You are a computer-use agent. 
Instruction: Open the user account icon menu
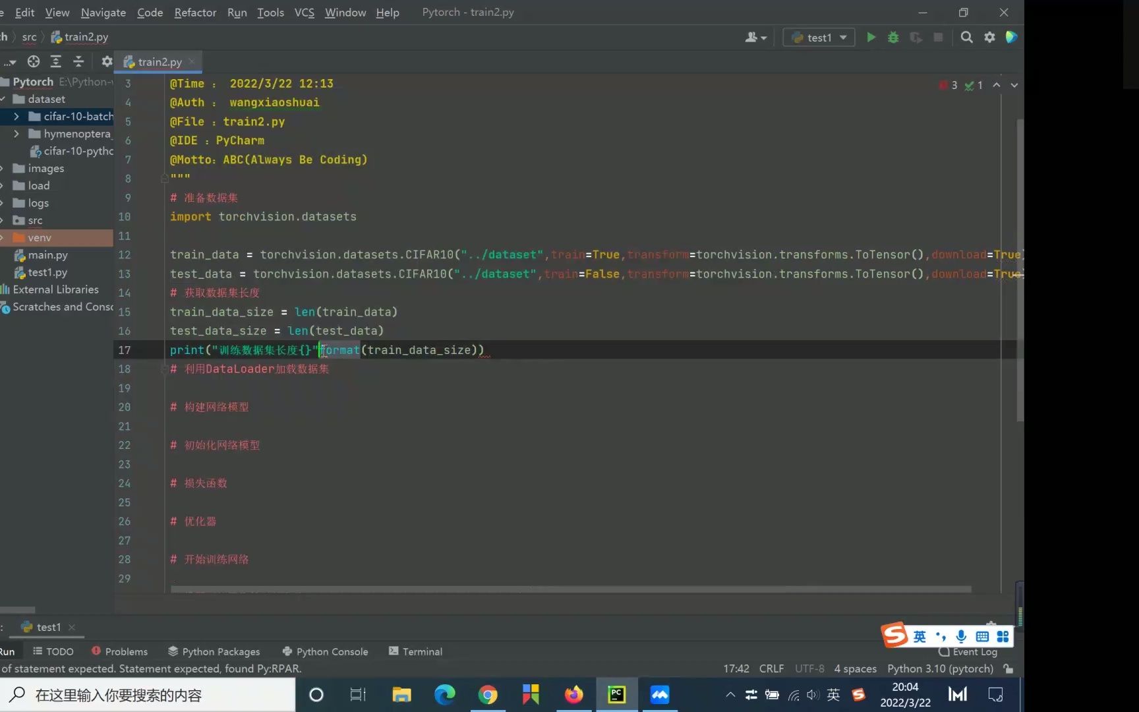(755, 38)
